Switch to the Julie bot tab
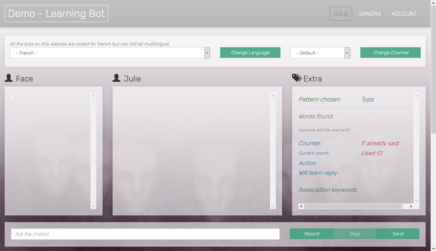 (x=341, y=14)
